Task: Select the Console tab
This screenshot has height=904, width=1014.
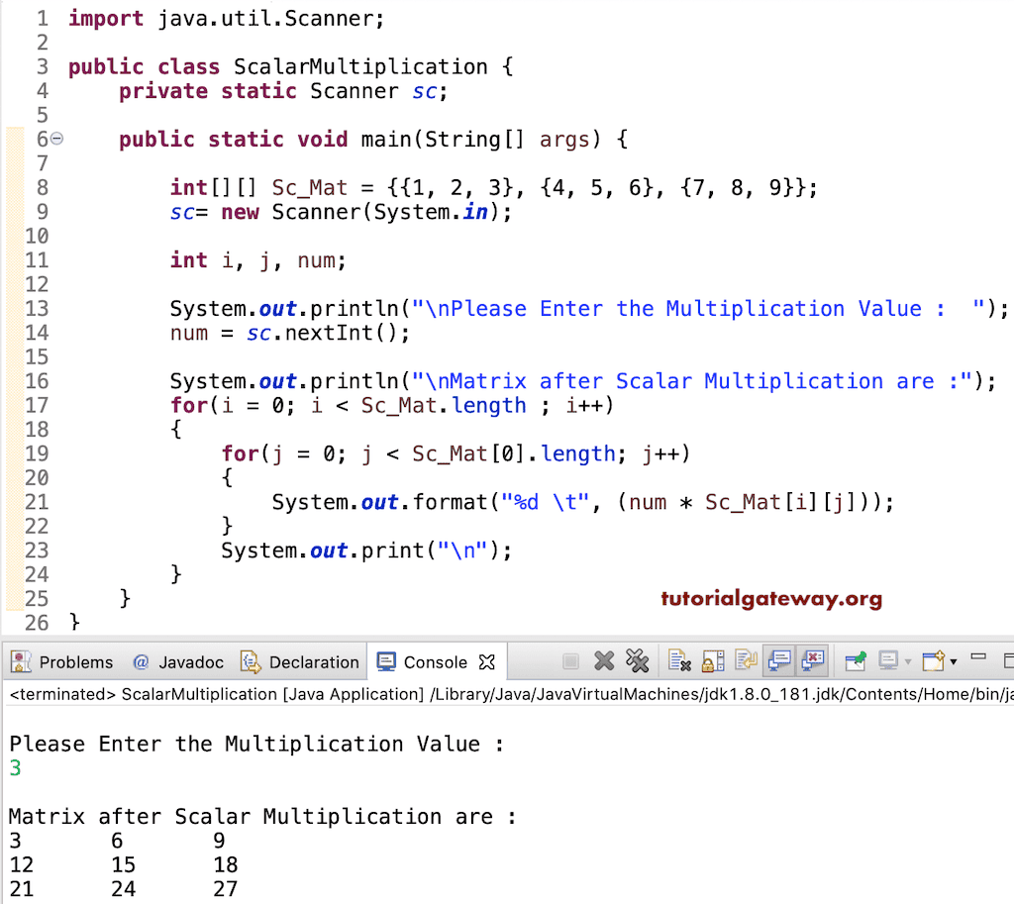Action: [x=436, y=661]
